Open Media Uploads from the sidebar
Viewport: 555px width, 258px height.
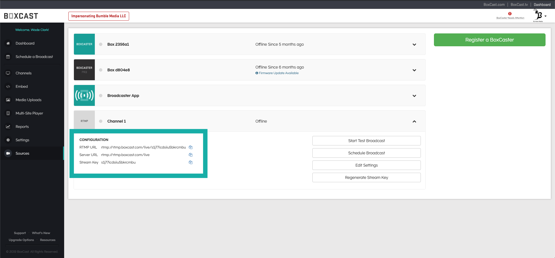pyautogui.click(x=28, y=100)
